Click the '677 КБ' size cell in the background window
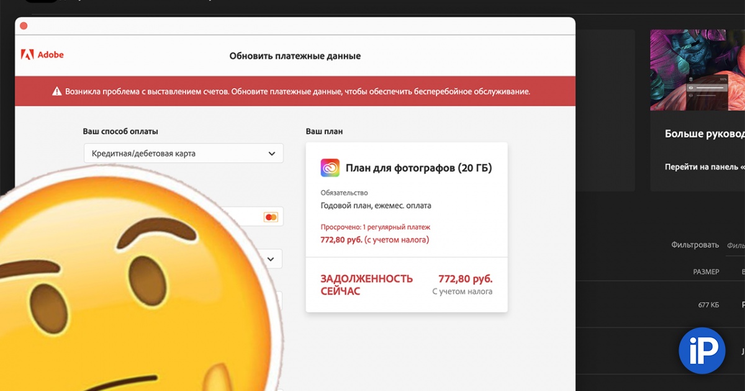 [x=708, y=305]
